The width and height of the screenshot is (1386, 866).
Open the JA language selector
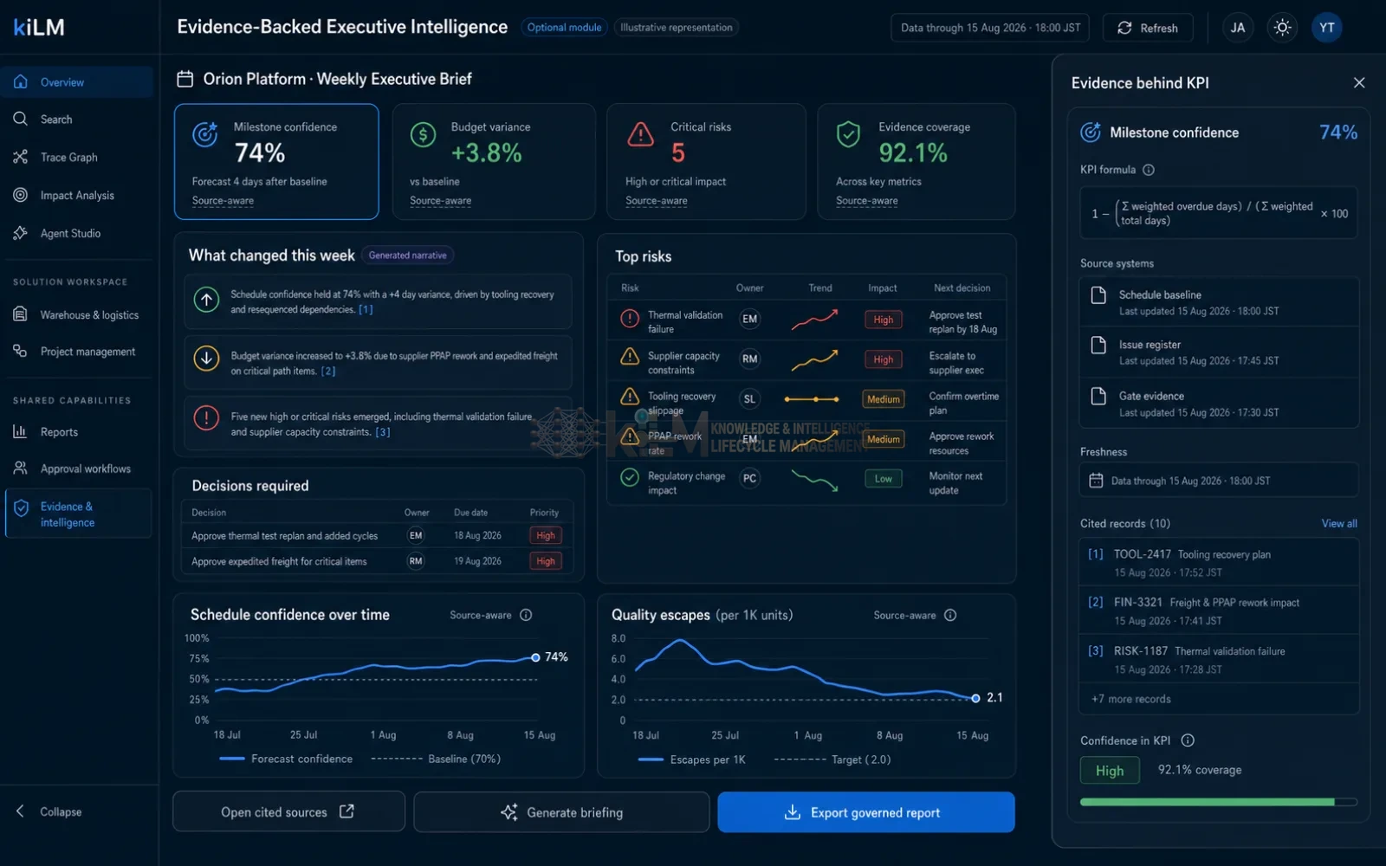pos(1238,28)
